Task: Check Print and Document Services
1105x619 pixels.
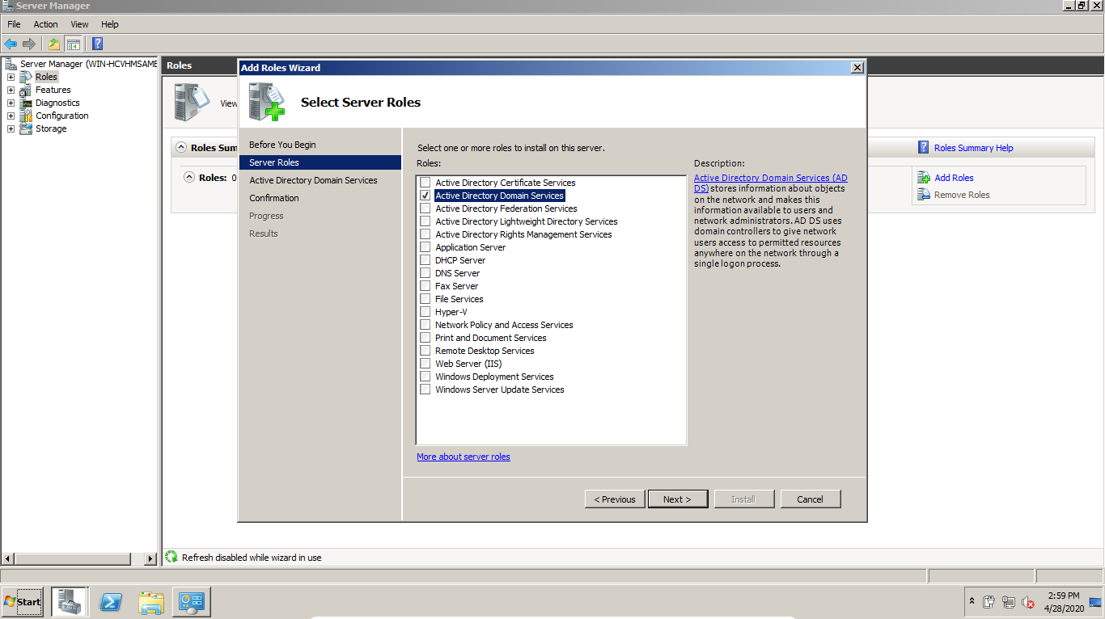Action: click(x=425, y=338)
